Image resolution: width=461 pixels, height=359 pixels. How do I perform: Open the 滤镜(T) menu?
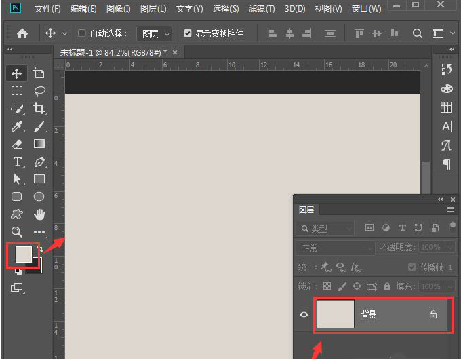coord(262,9)
